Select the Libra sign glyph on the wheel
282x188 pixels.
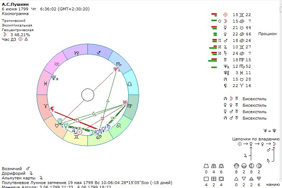pyautogui.click(x=130, y=84)
